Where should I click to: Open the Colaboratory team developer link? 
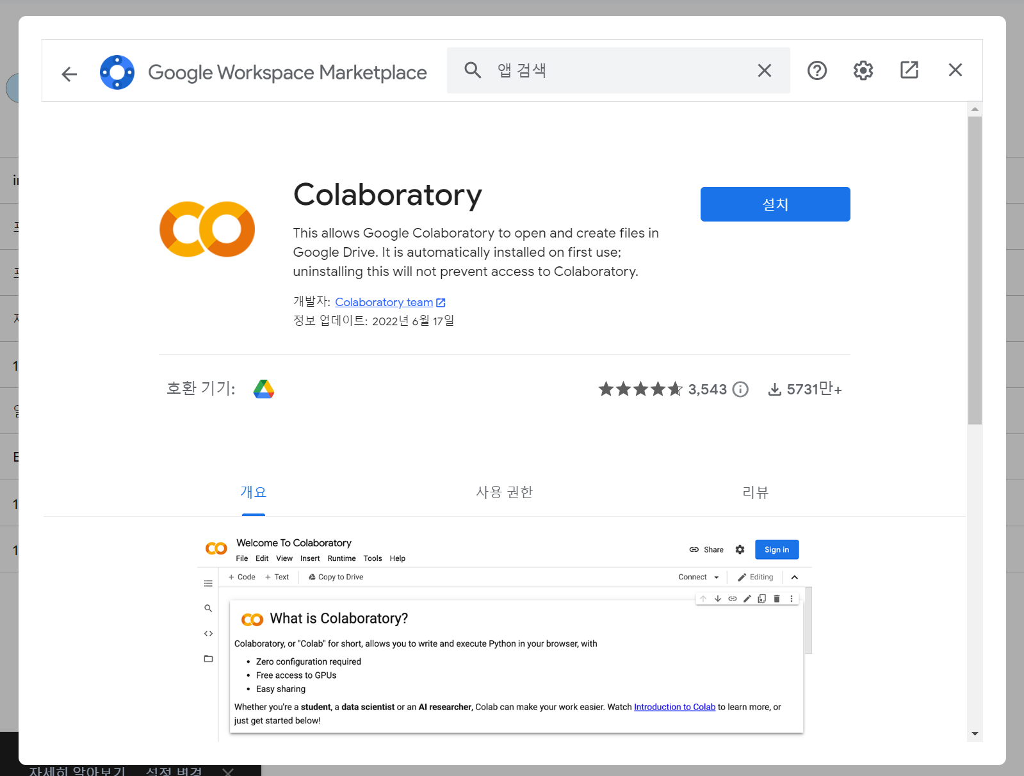(x=389, y=302)
